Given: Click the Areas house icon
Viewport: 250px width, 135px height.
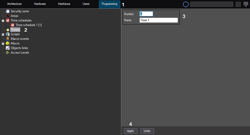Looking at the screenshot, I should point(8,16).
